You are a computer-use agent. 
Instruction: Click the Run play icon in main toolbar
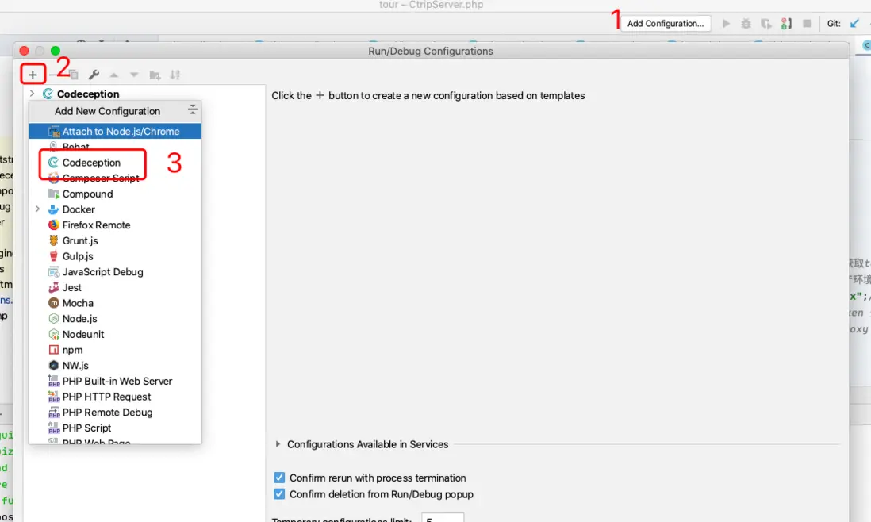[726, 23]
